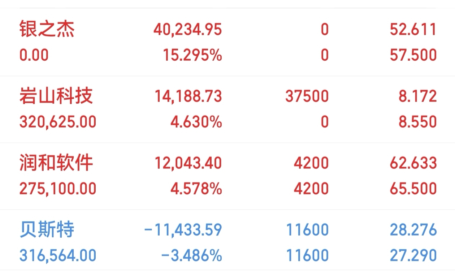
Task: Select 润和软件 profit rate 4.578%
Action: [x=196, y=189]
